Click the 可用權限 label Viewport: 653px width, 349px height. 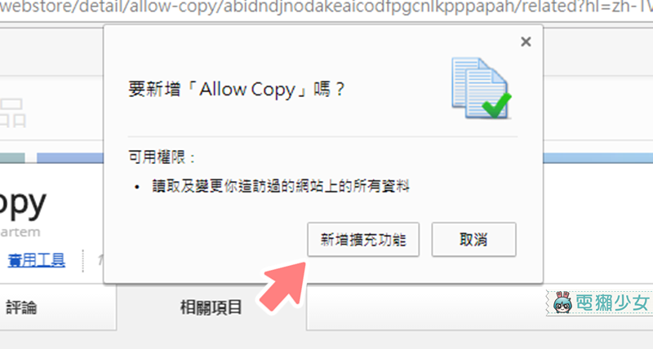pyautogui.click(x=162, y=157)
